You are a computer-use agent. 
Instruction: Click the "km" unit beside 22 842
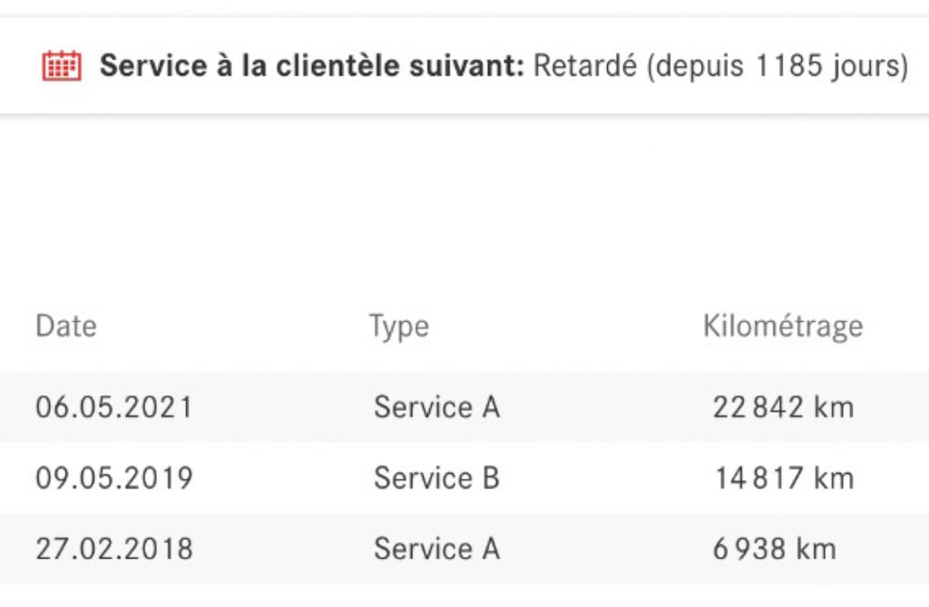pyautogui.click(x=834, y=407)
